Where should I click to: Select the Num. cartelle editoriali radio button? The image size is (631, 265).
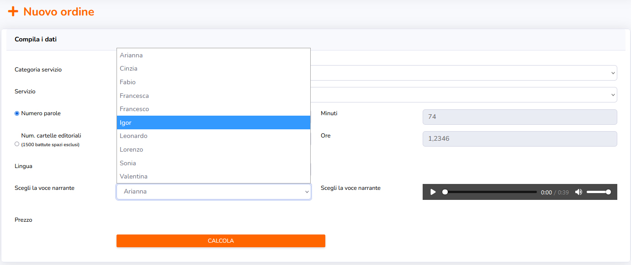[17, 144]
